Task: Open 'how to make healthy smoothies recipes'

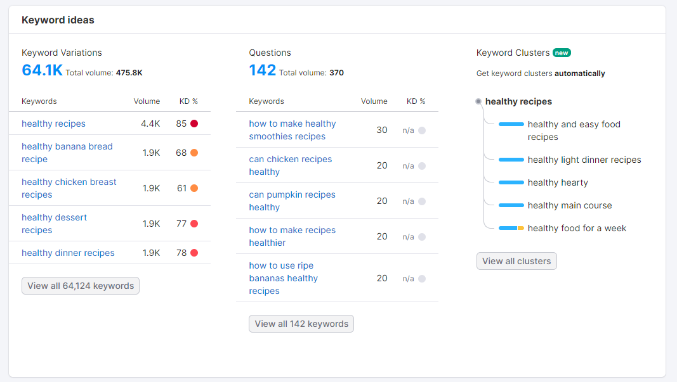Action: [x=292, y=130]
